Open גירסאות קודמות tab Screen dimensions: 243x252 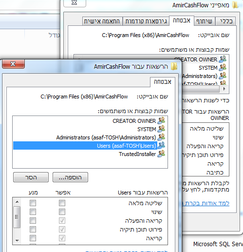tap(146, 21)
